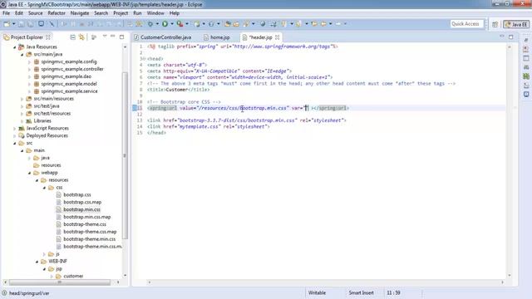This screenshot has height=299, width=532.
Task: Click the Writable status bar entry
Action: 317,293
